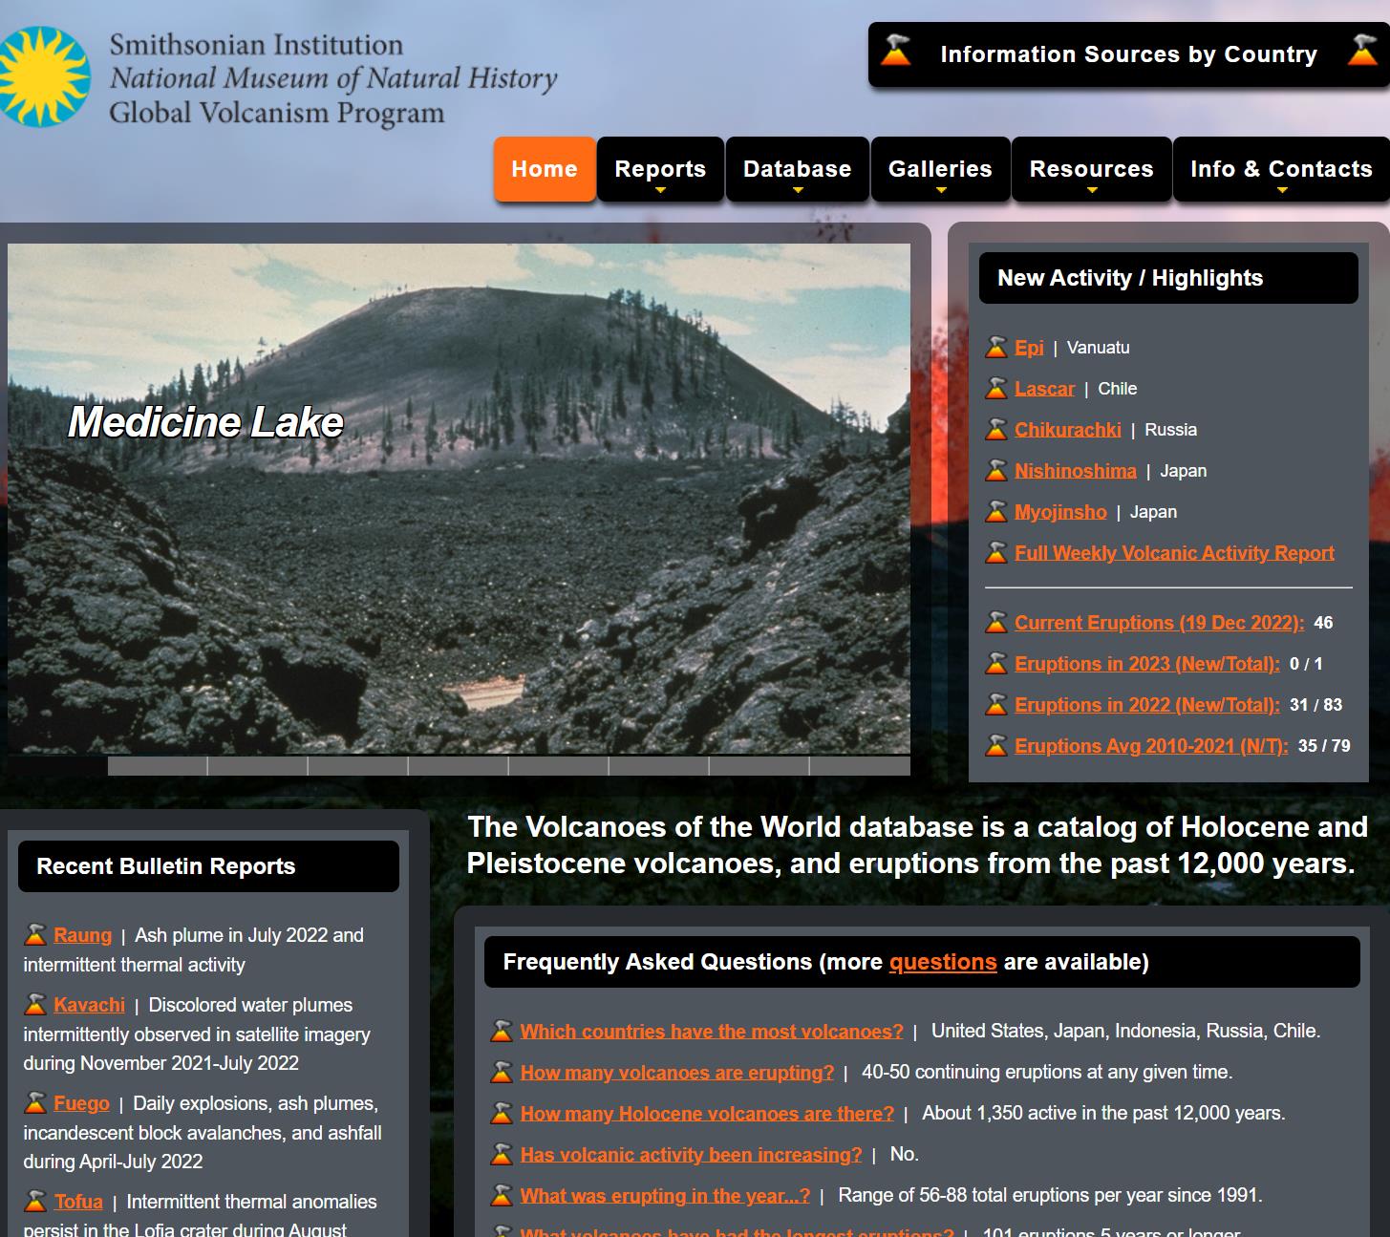Click volcano icon left of Information Sources
The image size is (1390, 1237).
[x=895, y=52]
